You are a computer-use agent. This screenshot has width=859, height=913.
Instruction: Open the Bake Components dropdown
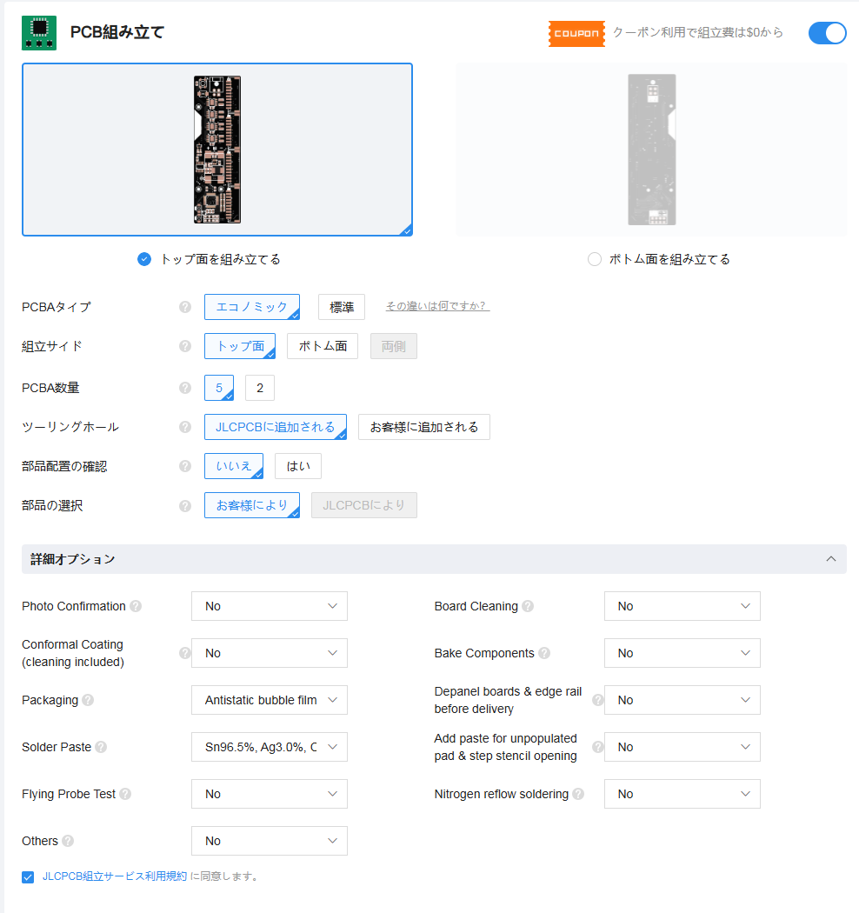tap(682, 653)
